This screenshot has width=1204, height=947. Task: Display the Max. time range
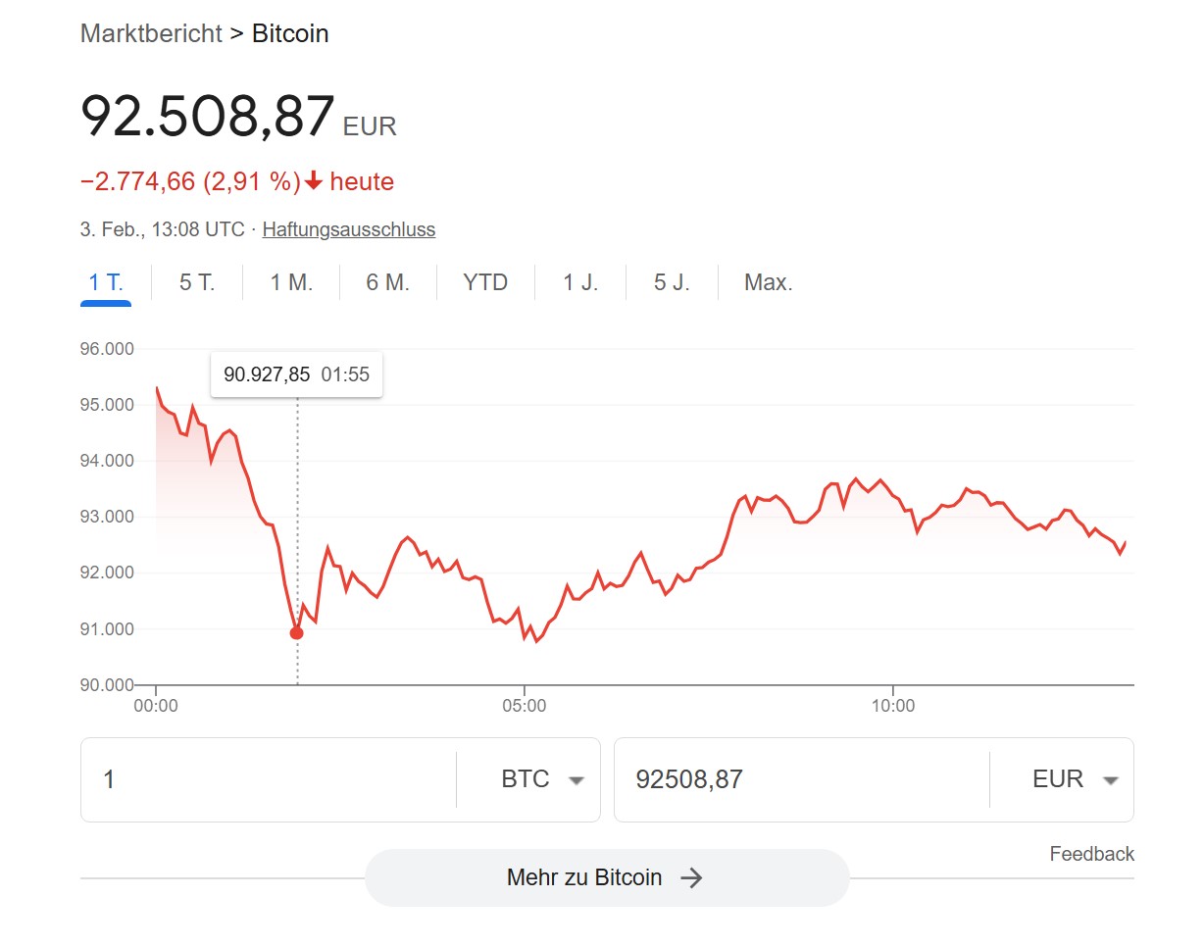[768, 283]
